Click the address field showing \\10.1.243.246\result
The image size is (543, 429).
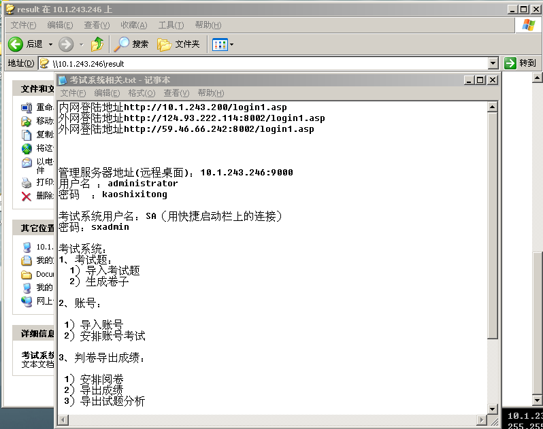(263, 64)
